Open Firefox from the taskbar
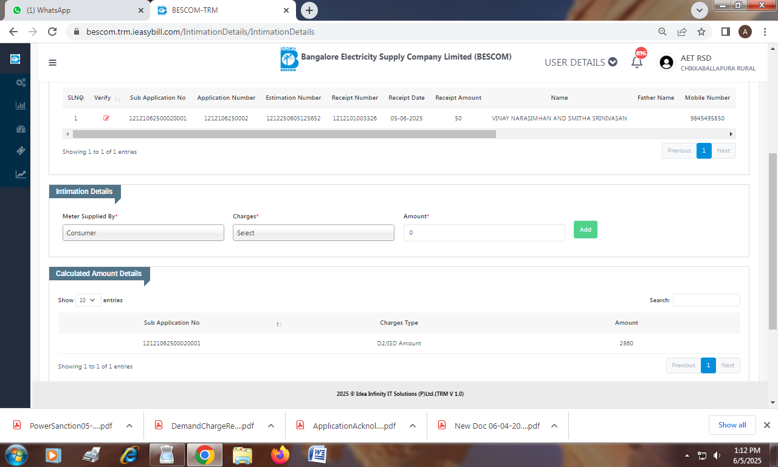Screen dimensions: 778x467 click(x=280, y=454)
